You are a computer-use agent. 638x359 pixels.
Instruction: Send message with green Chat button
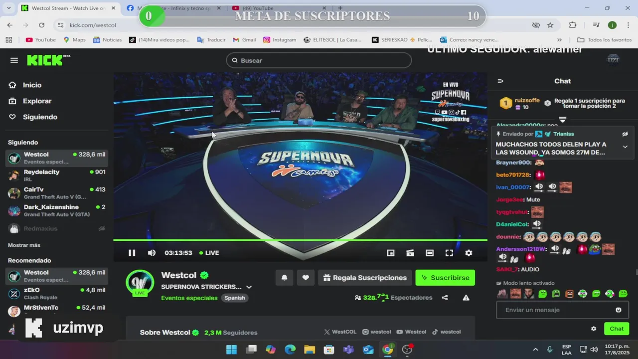[617, 329]
